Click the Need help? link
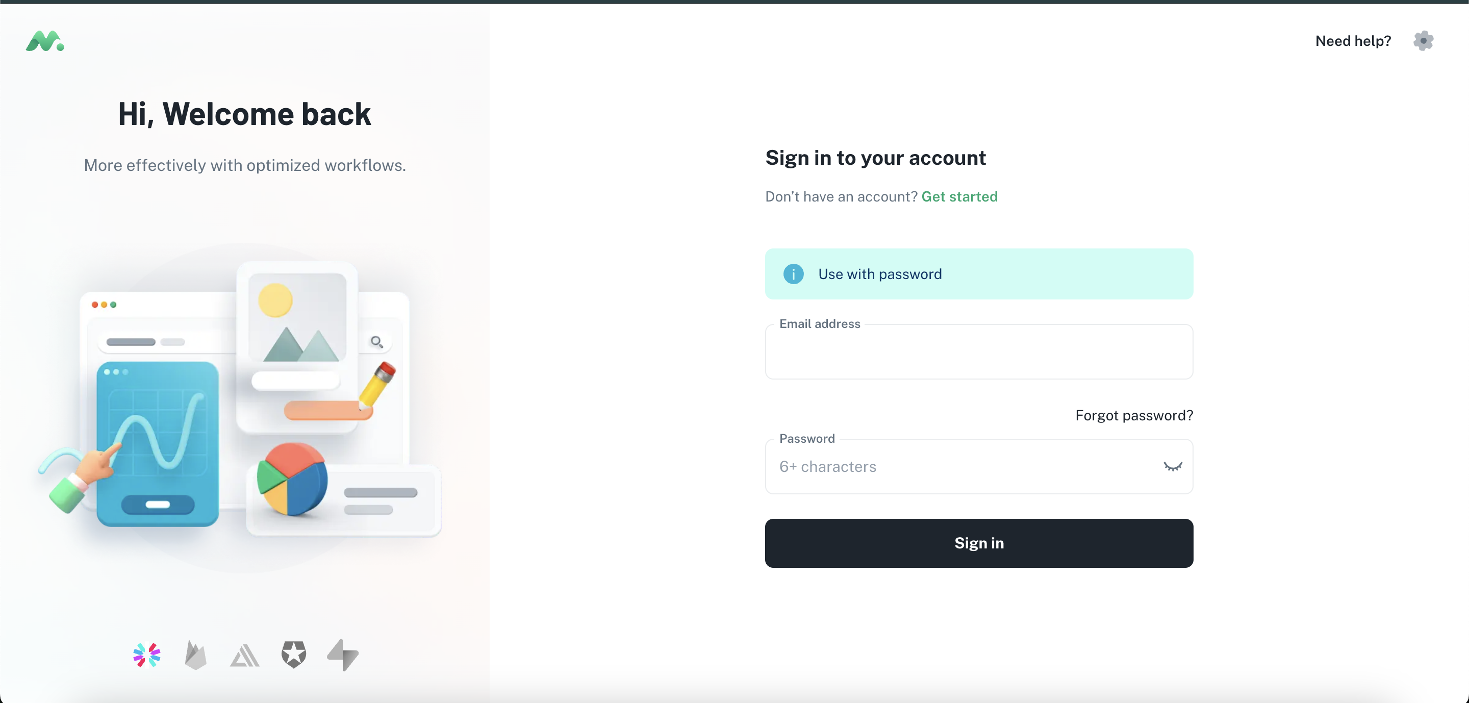 (1353, 41)
